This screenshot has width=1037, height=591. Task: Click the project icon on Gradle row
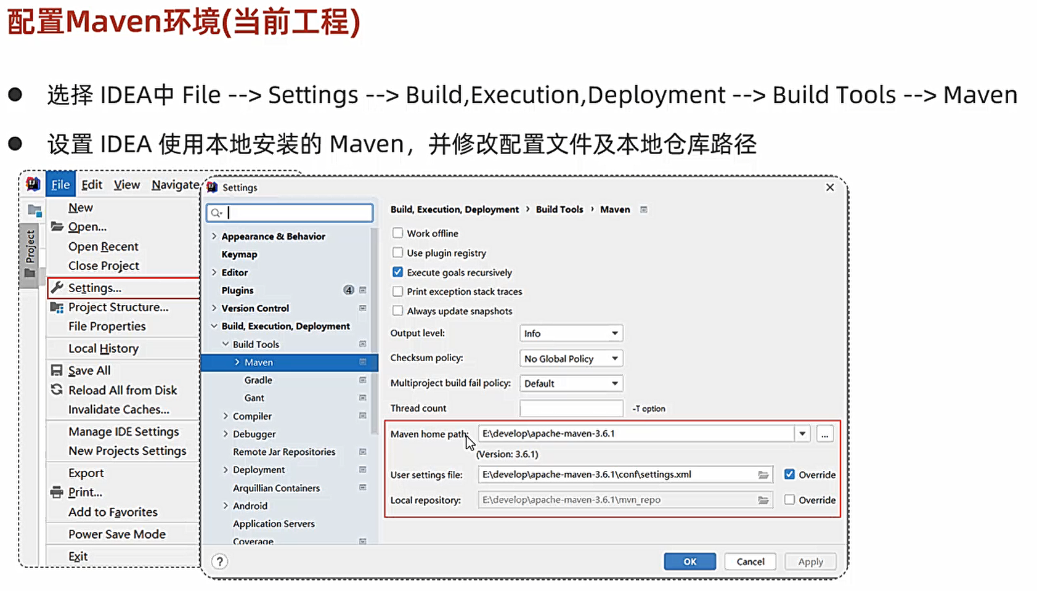tap(362, 380)
